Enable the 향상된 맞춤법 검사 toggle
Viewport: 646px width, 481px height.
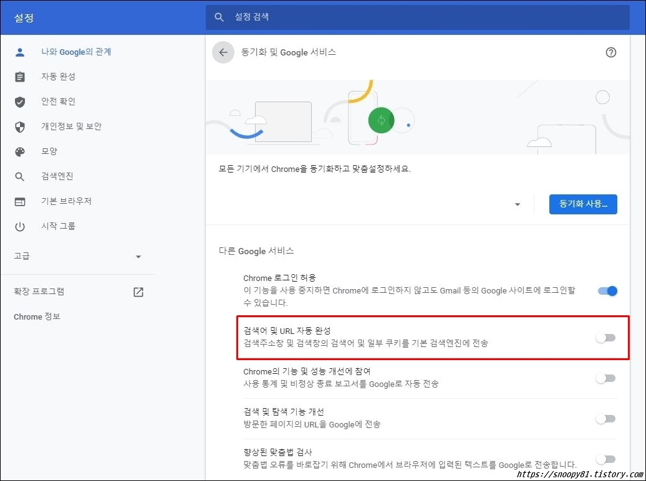pos(605,459)
